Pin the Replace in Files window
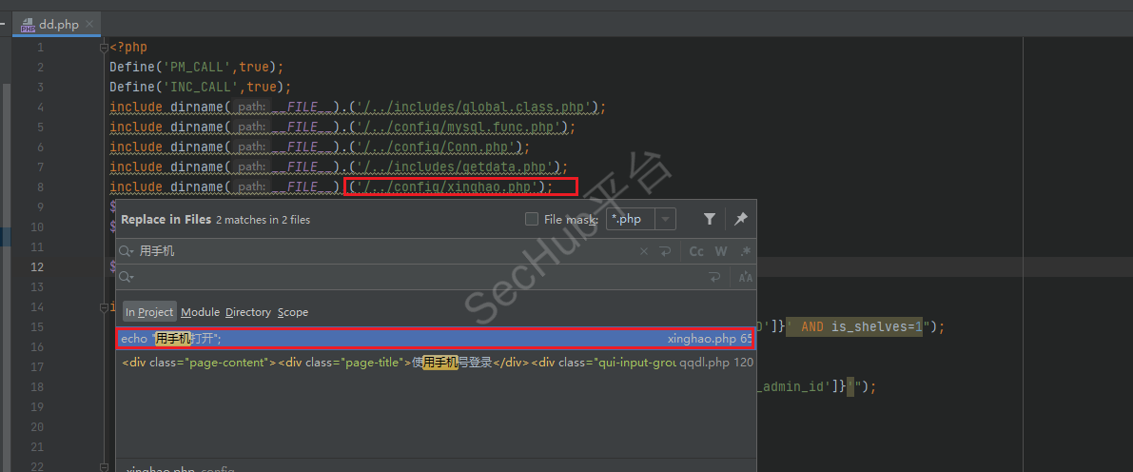 click(x=740, y=219)
